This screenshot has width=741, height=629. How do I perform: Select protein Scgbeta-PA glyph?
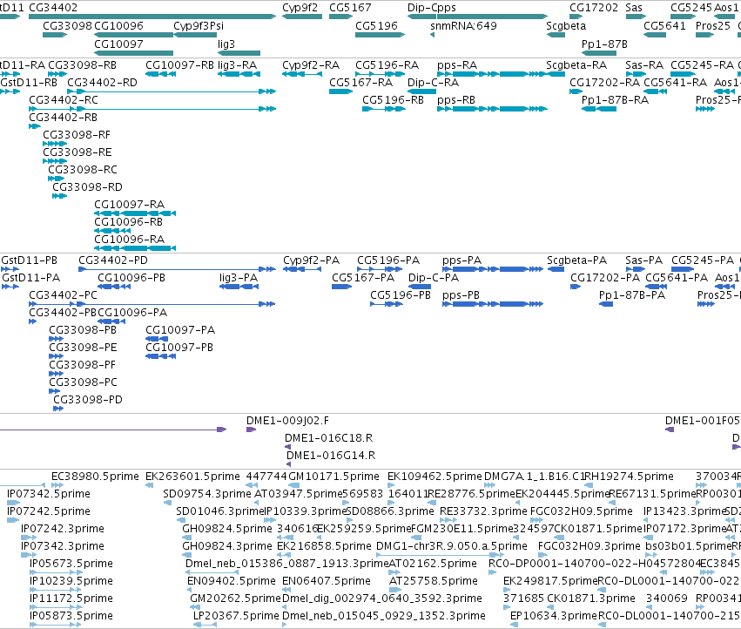(556, 269)
